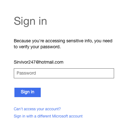Click the gray Sign in title text

pos(30,21)
